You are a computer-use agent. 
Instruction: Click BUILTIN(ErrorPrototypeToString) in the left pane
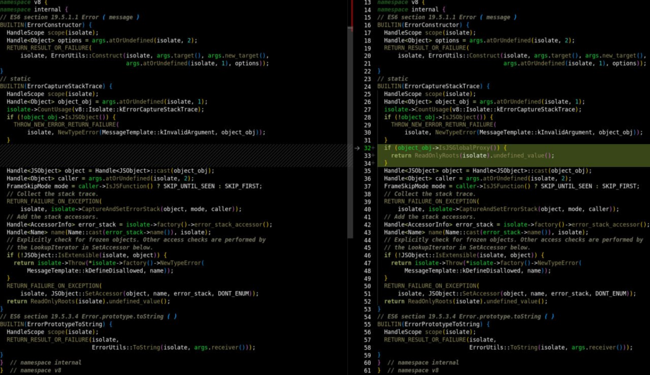55,324
